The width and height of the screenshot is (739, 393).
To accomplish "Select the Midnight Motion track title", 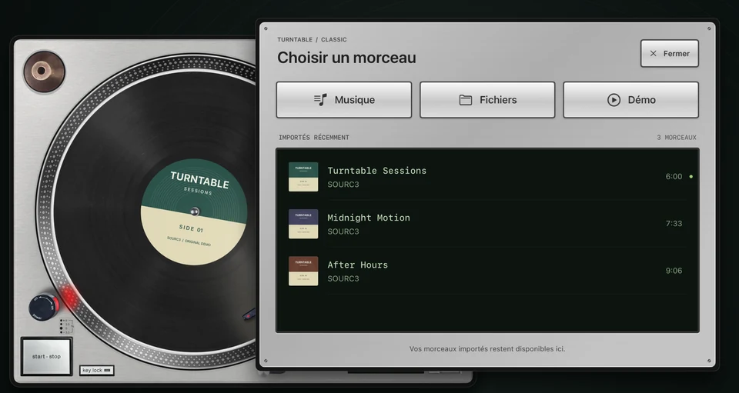I will point(369,218).
